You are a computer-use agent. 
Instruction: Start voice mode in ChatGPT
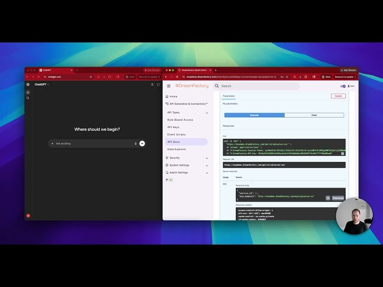pyautogui.click(x=142, y=143)
